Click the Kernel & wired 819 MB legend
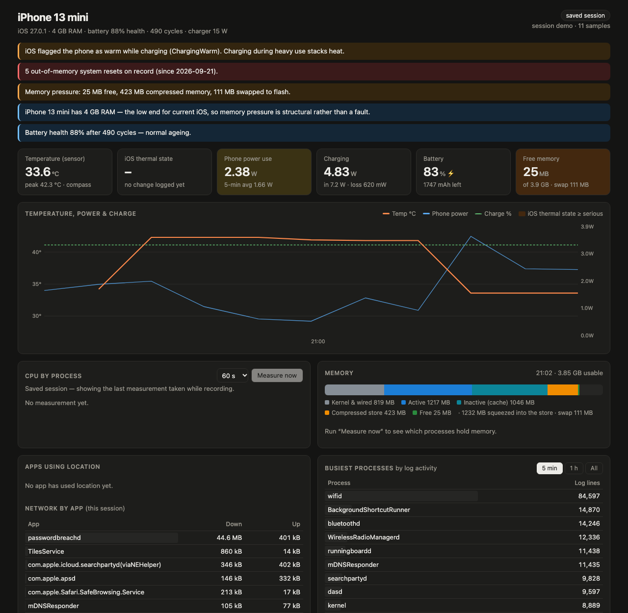The width and height of the screenshot is (628, 613). pyautogui.click(x=360, y=403)
